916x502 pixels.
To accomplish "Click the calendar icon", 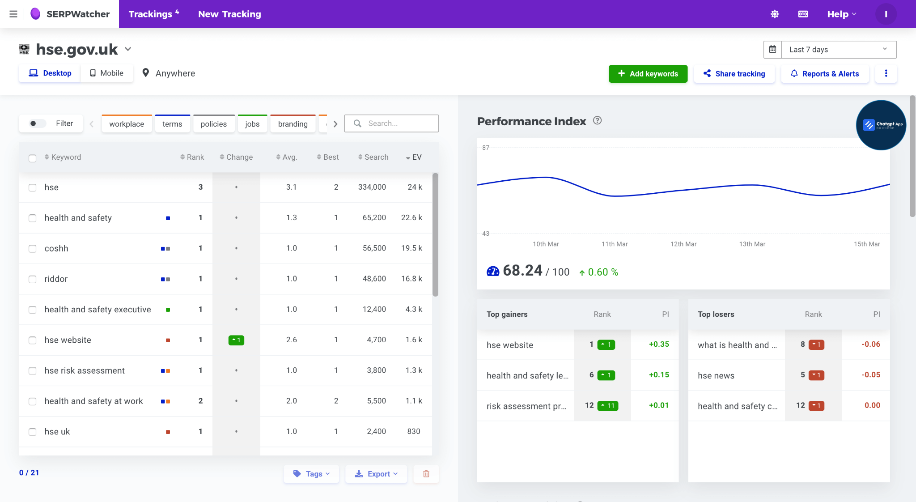I will click(x=772, y=49).
